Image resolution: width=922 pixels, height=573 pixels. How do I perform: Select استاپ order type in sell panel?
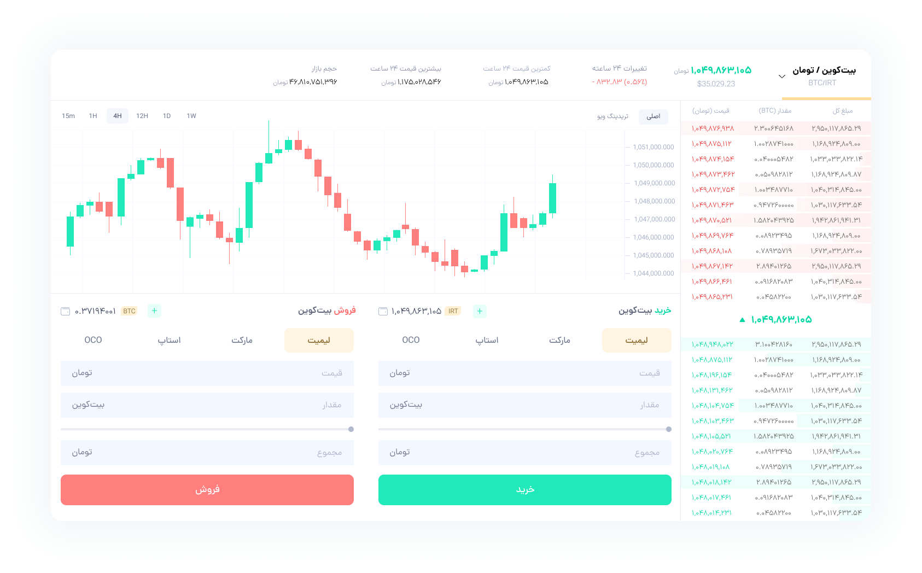pos(169,340)
